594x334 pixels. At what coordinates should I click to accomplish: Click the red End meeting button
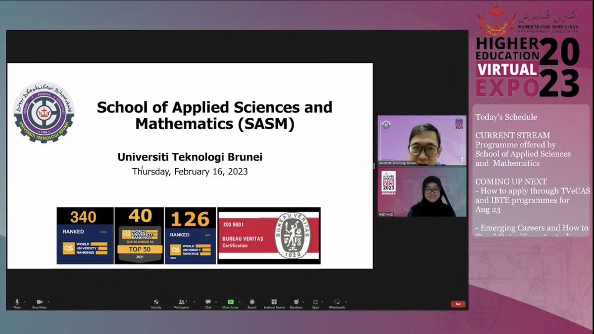(x=458, y=304)
